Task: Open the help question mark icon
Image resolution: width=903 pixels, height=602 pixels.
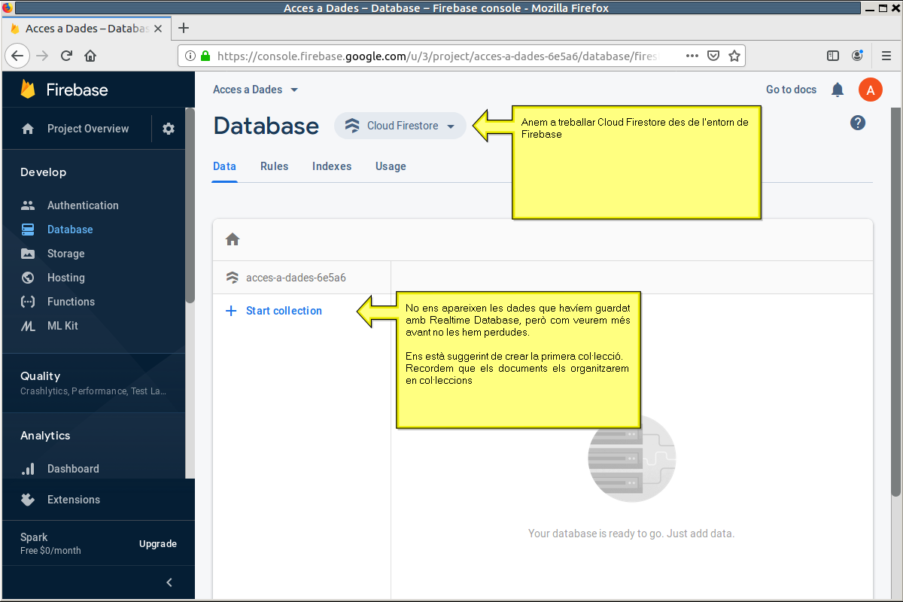Action: click(858, 123)
